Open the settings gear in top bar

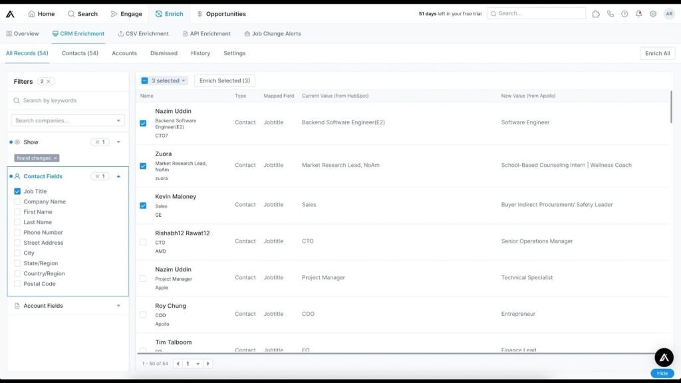coord(653,13)
